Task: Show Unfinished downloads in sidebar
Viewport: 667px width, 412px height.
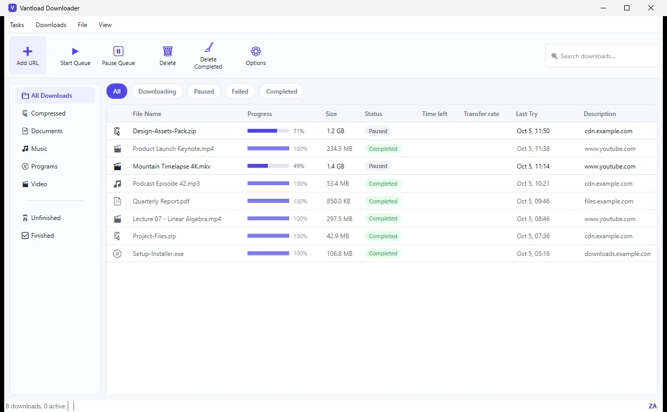Action: (55, 218)
